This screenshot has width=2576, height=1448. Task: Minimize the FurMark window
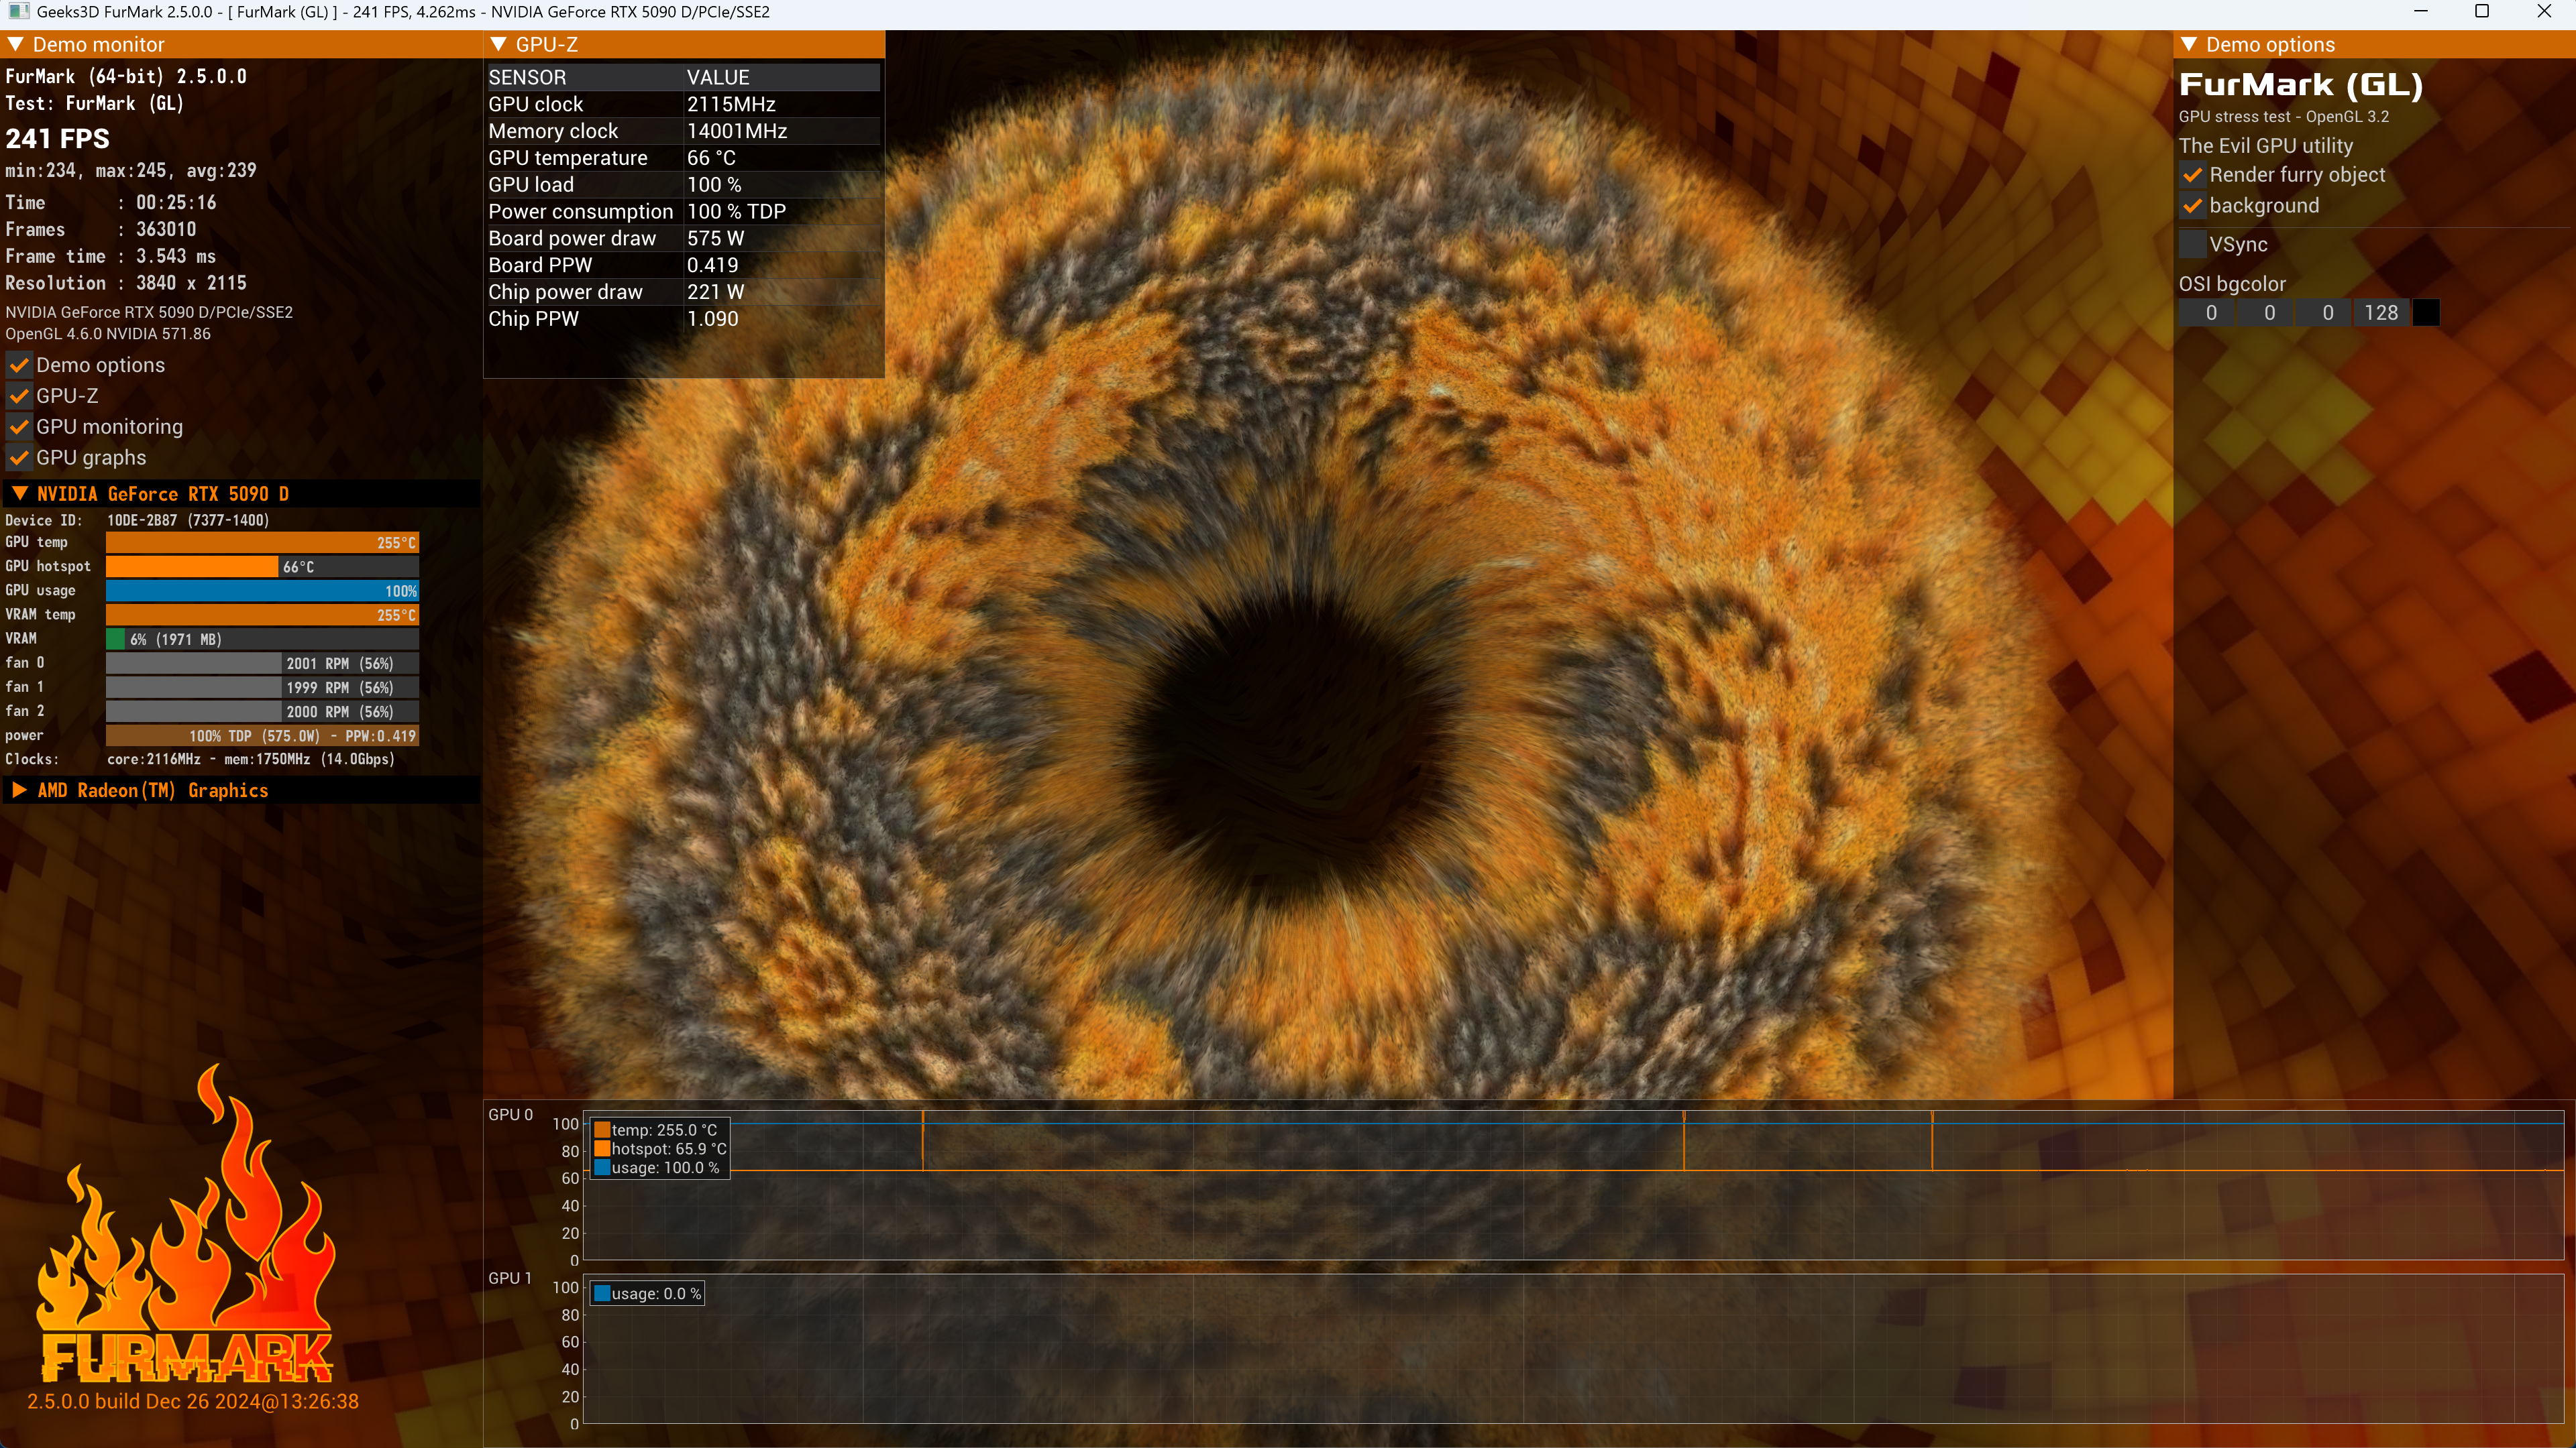[x=2420, y=12]
